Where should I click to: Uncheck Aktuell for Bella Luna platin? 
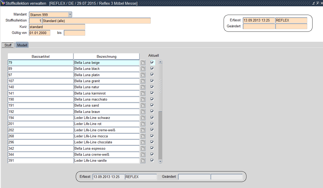(x=152, y=75)
